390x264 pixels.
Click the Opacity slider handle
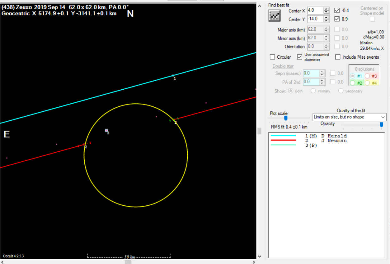[381, 124]
